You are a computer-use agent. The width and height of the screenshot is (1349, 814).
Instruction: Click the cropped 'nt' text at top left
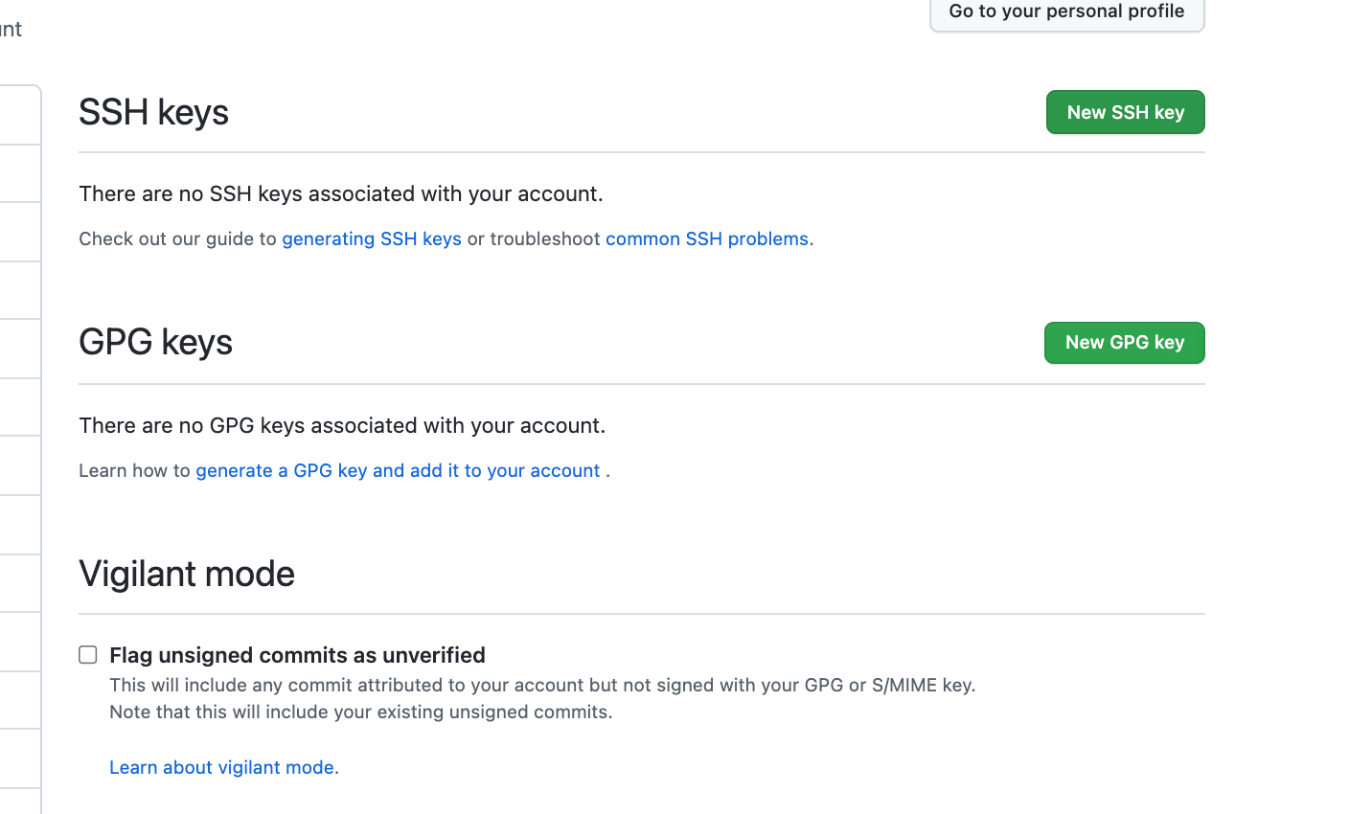point(11,29)
